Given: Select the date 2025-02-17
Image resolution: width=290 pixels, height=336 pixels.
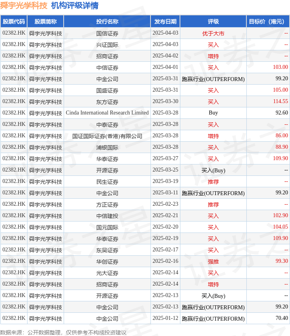Looking at the screenshot, I should click(x=165, y=250).
